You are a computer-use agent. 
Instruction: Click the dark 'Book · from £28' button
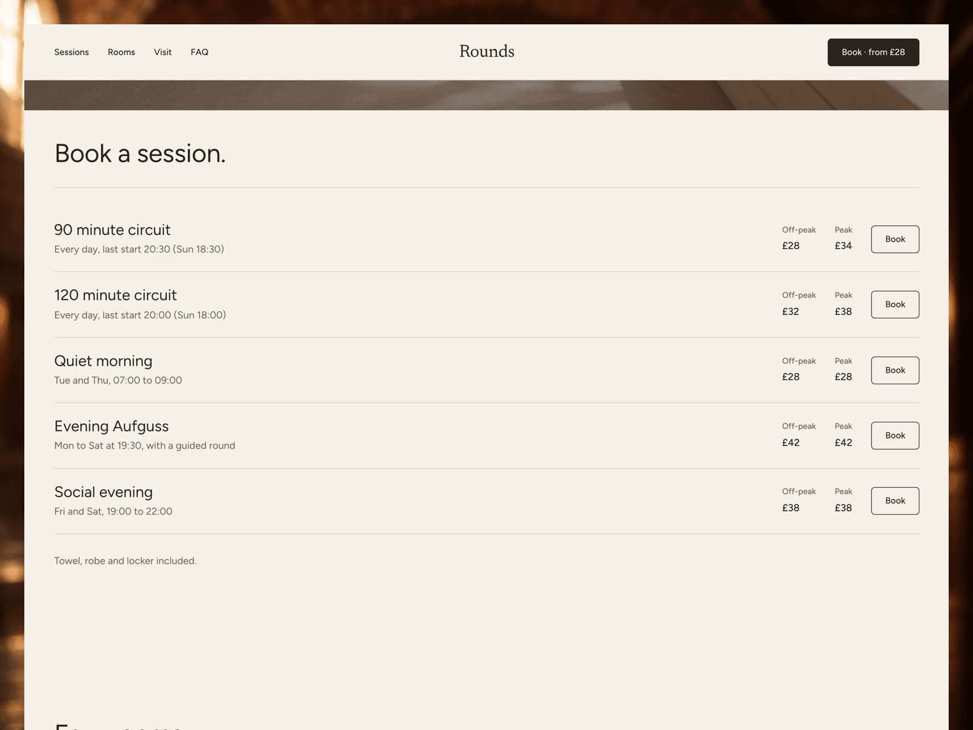click(x=873, y=52)
